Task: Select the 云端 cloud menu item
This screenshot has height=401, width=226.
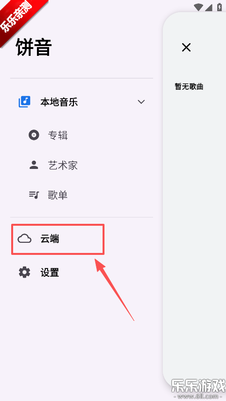Action: tap(58, 239)
